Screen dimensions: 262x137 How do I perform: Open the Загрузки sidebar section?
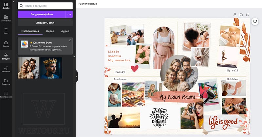(6, 56)
